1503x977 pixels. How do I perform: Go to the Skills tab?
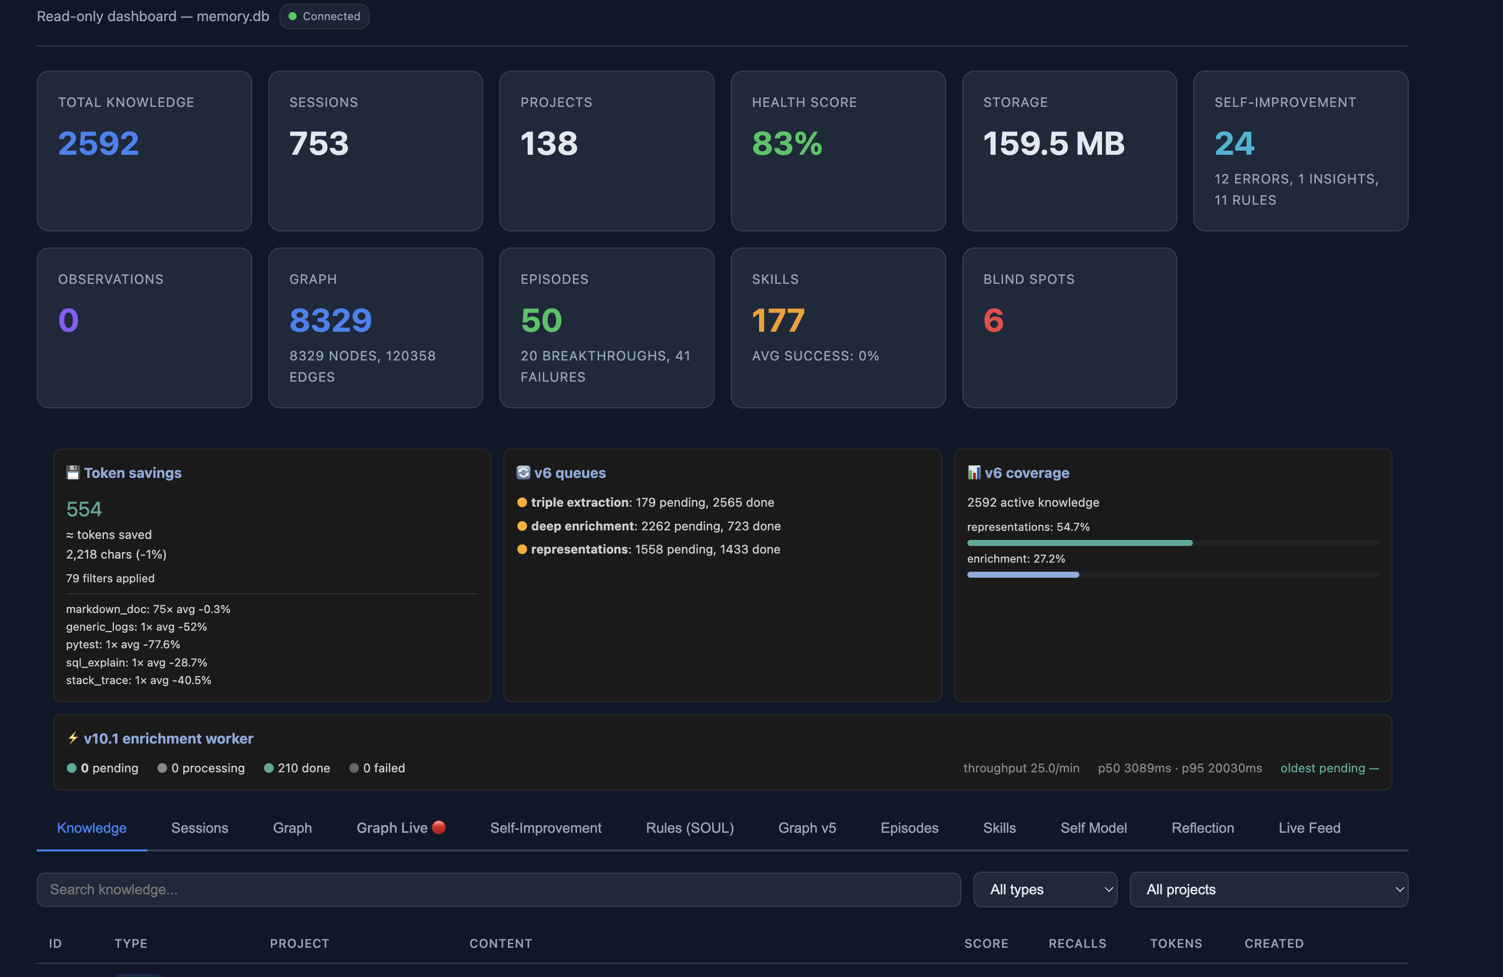(x=999, y=828)
